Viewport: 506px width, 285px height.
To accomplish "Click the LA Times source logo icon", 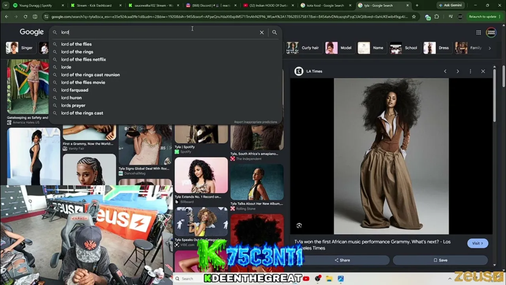I will (x=299, y=71).
